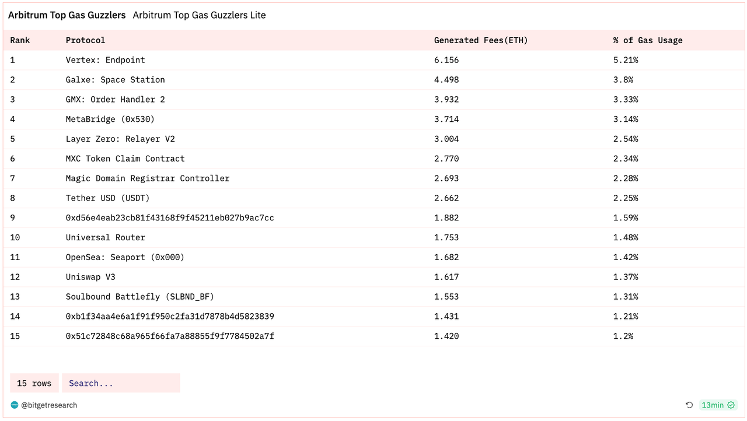
Task: Click the 6.156 fees value
Action: click(x=446, y=60)
